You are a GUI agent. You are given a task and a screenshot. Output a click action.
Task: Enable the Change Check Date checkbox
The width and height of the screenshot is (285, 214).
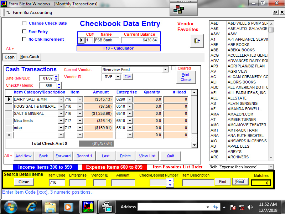(24, 23)
